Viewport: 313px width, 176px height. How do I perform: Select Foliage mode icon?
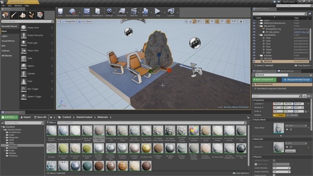pyautogui.click(x=31, y=15)
